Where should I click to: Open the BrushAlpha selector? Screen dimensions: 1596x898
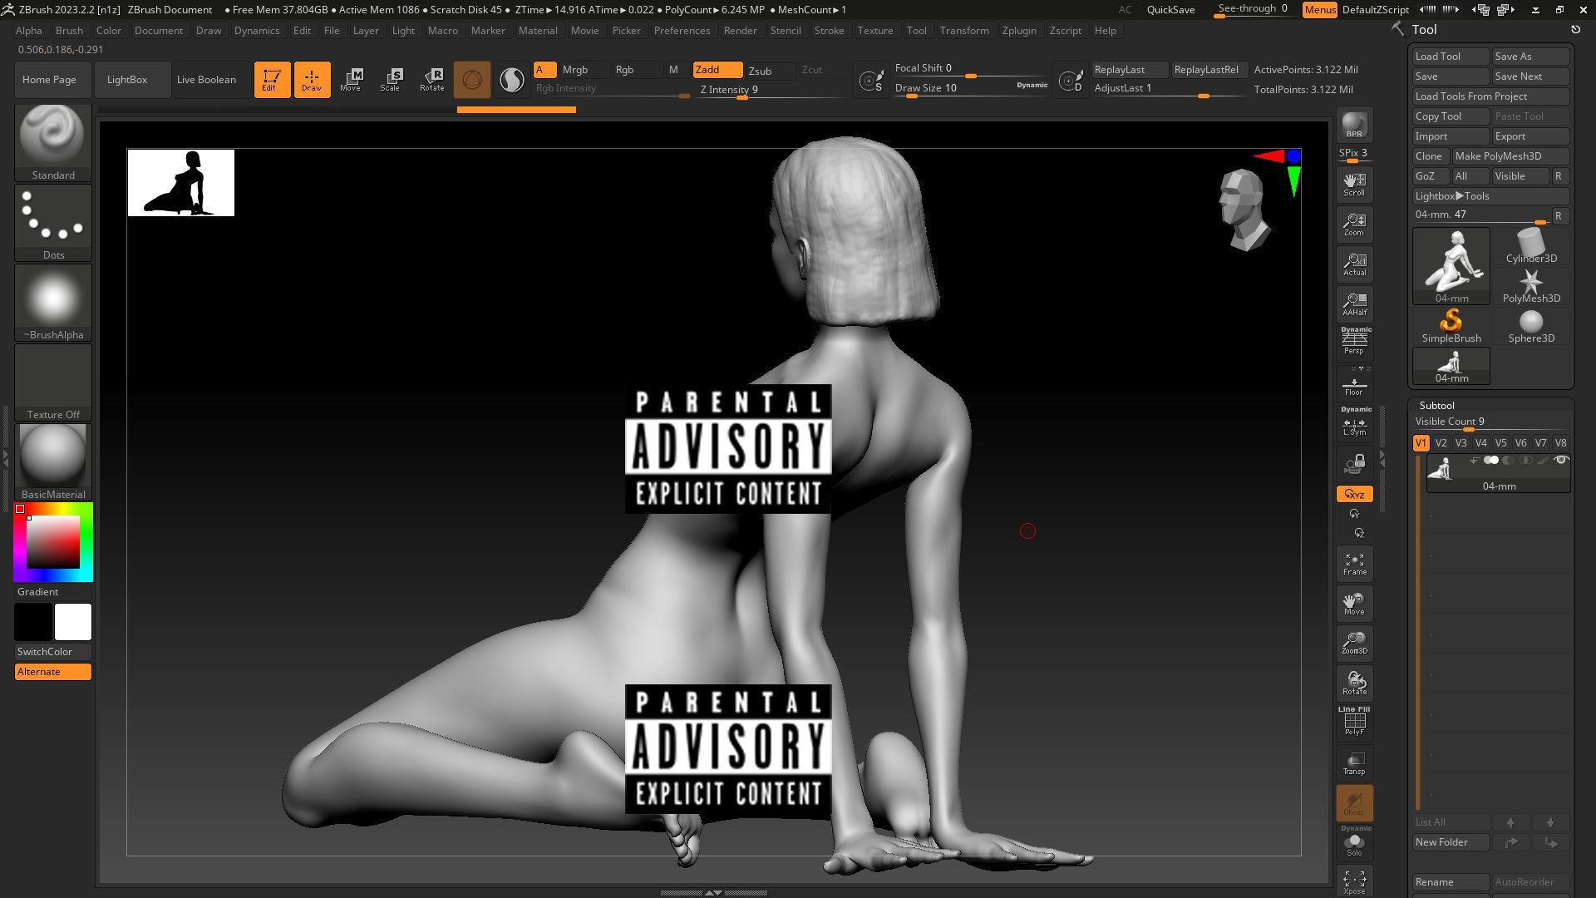53,302
